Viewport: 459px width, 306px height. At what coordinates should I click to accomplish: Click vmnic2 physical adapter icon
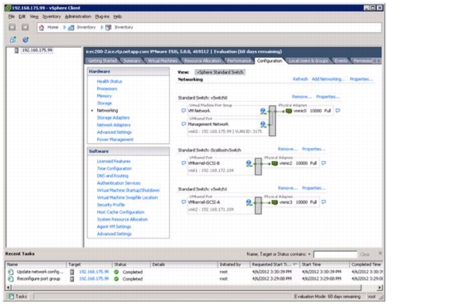(x=275, y=163)
